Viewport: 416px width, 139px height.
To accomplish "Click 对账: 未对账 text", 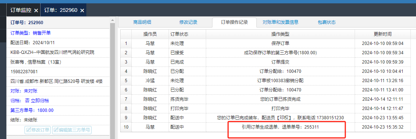I will tap(24, 91).
